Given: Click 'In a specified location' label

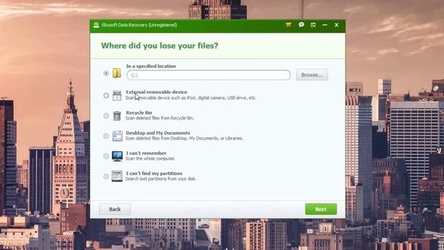Looking at the screenshot, I should pyautogui.click(x=151, y=66).
